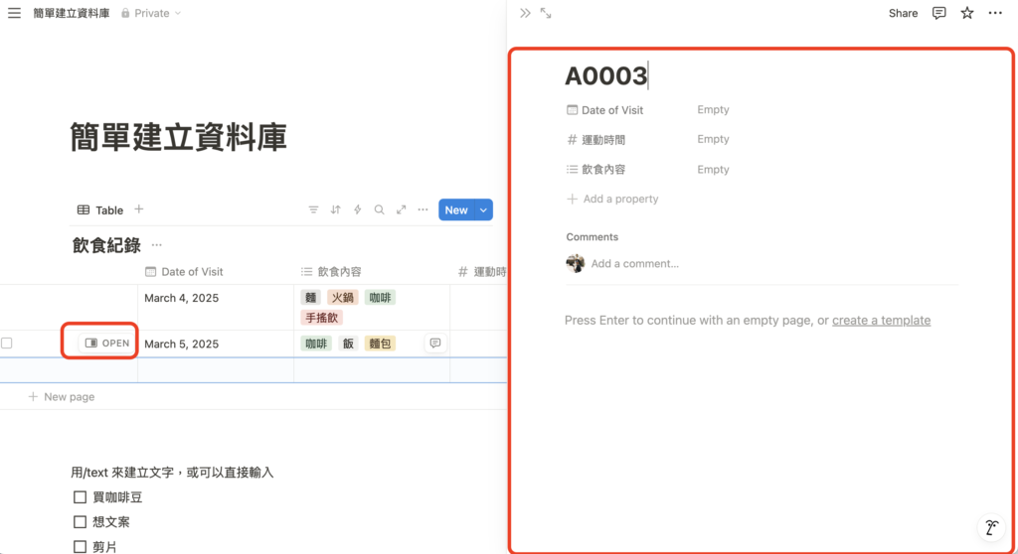Viewport: 1018px width, 554px height.
Task: Expand the New button dropdown arrow
Action: tap(483, 210)
